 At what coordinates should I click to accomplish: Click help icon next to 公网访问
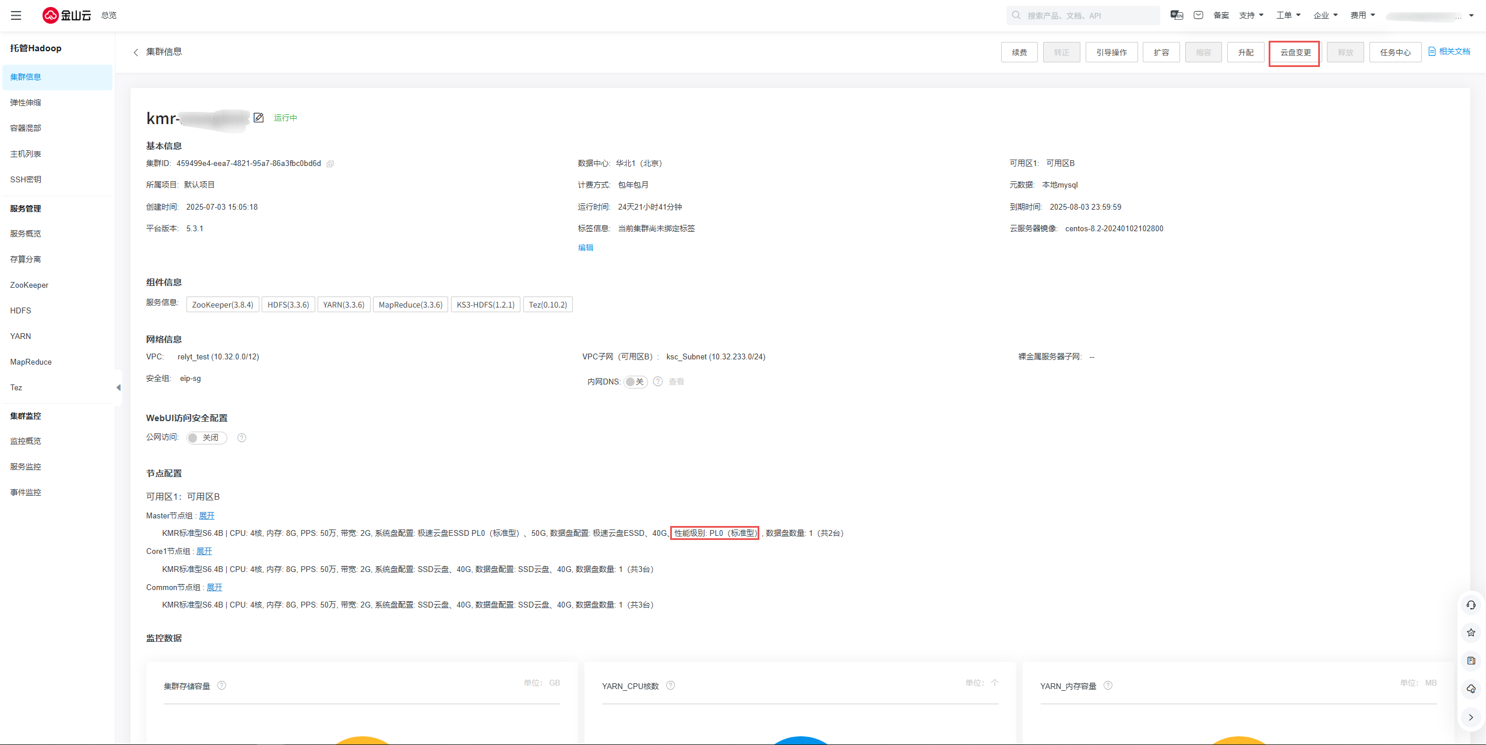242,437
